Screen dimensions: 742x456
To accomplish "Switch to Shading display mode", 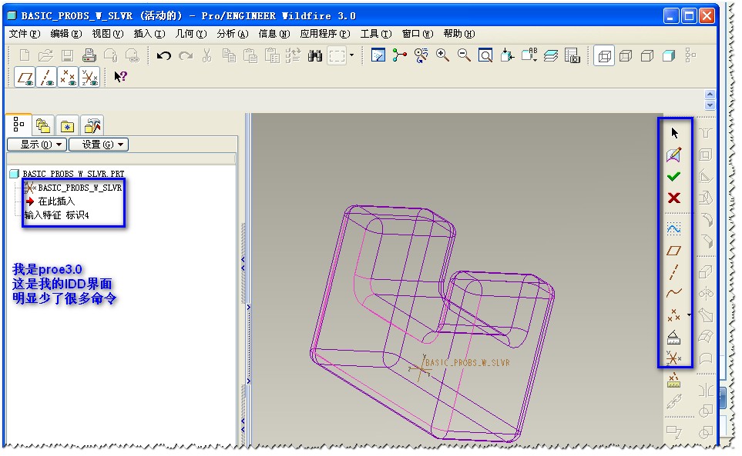I will coord(669,55).
